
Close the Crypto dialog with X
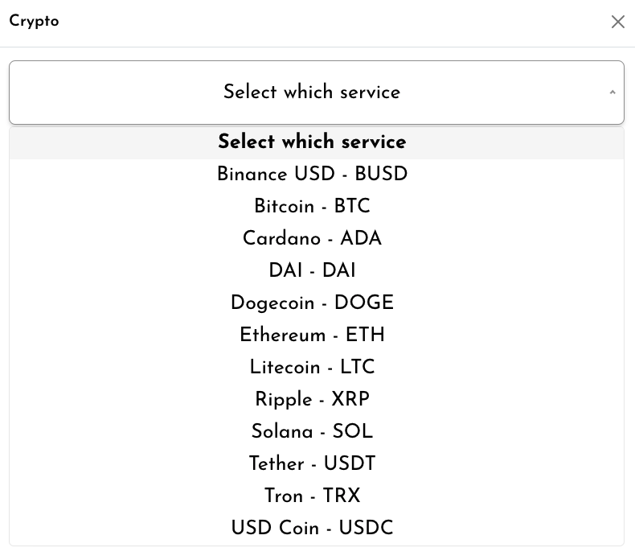click(617, 22)
